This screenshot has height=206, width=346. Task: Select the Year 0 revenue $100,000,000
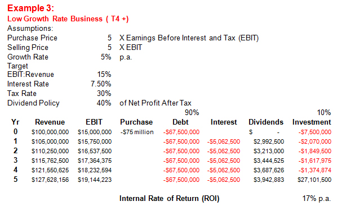pos(50,132)
